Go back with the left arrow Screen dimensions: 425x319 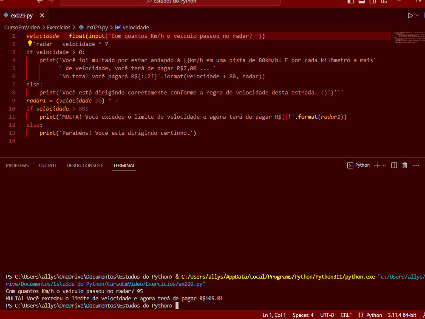[x=40, y=1]
